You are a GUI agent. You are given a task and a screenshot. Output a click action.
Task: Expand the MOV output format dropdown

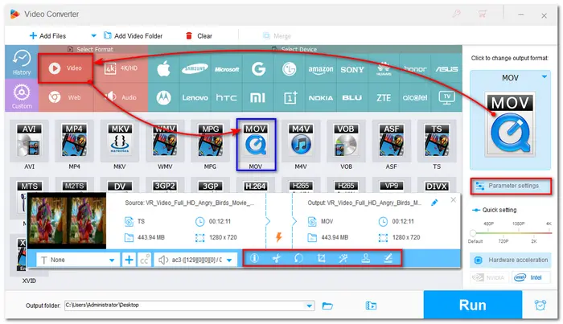tap(545, 77)
